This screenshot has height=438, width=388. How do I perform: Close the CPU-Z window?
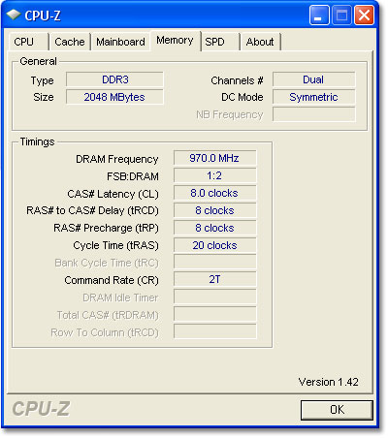pos(364,15)
